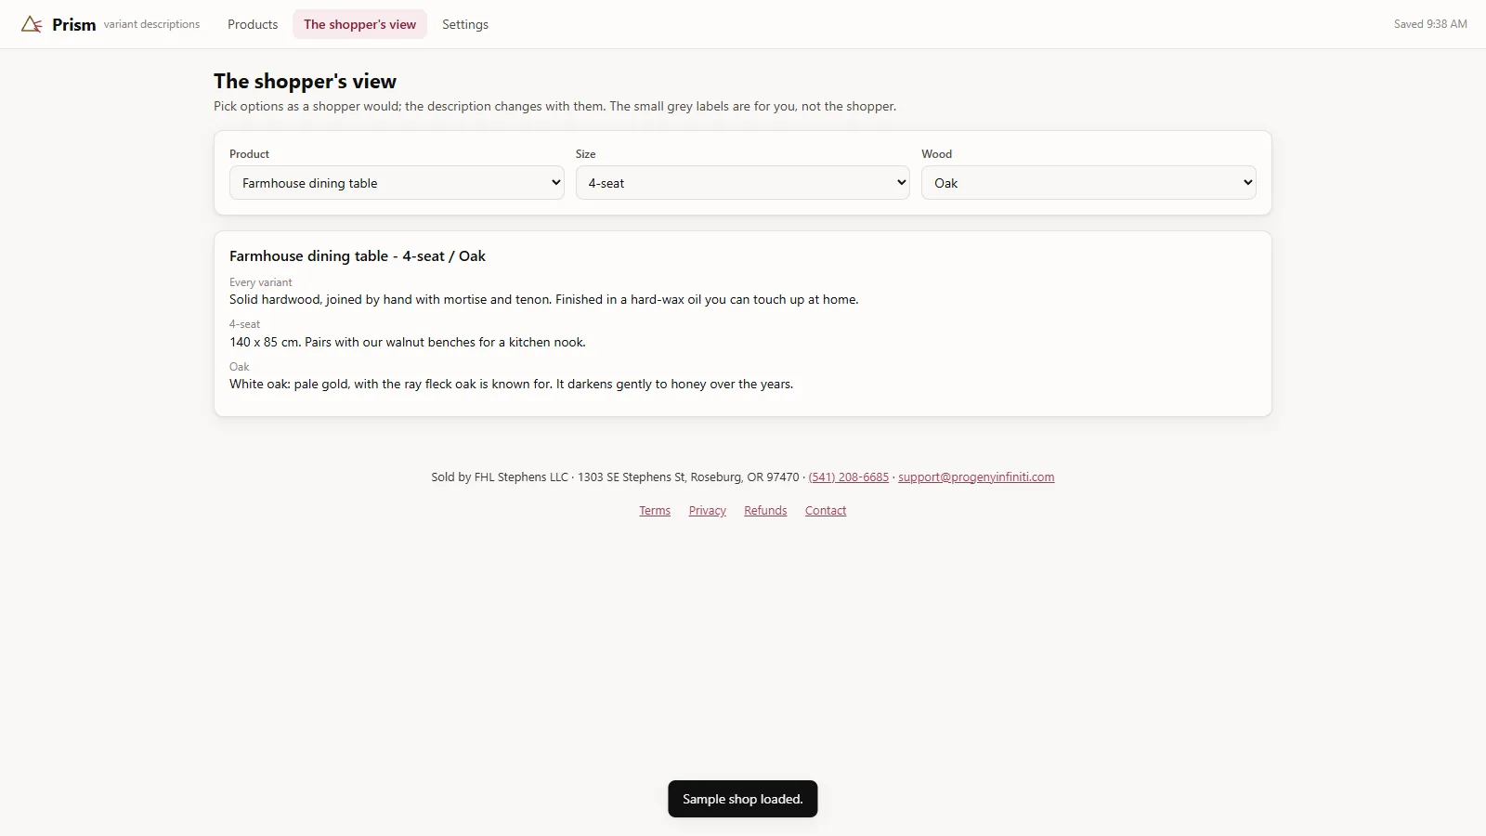Open the Products tab
The height and width of the screenshot is (836, 1486).
[x=253, y=24]
